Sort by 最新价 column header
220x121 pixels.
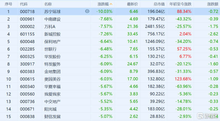(x=132, y=4)
